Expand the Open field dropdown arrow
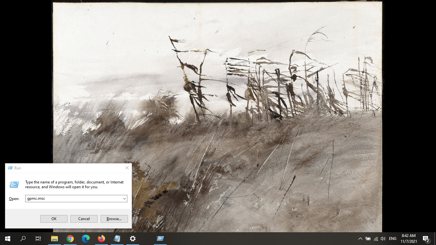Image resolution: width=436 pixels, height=245 pixels. [124, 198]
